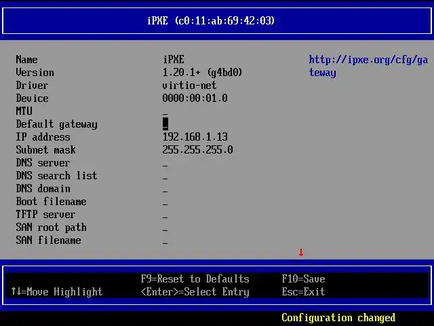
Task: Click the Subnet mask value 255.255.255.0
Action: tap(197, 150)
